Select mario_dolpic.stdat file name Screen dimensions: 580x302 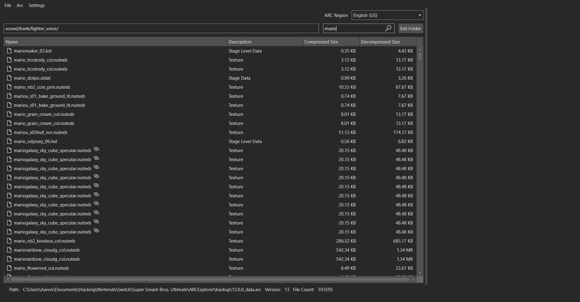click(32, 78)
